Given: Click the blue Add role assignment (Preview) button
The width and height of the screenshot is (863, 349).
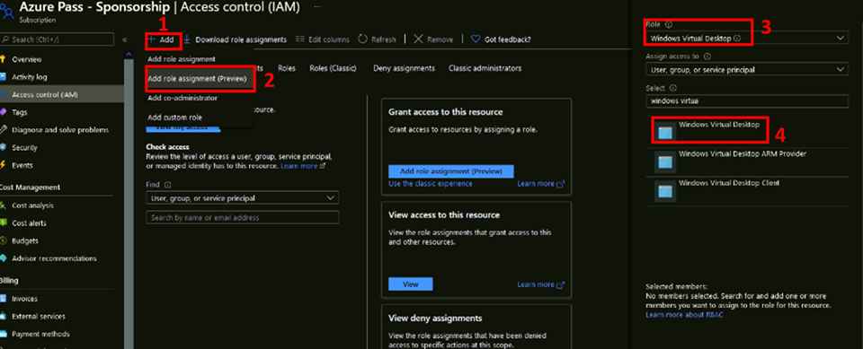Looking at the screenshot, I should tap(450, 171).
